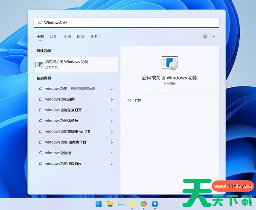The width and height of the screenshot is (256, 210).
Task: Select suggestion windows功能怎么打开
Action: (76, 110)
